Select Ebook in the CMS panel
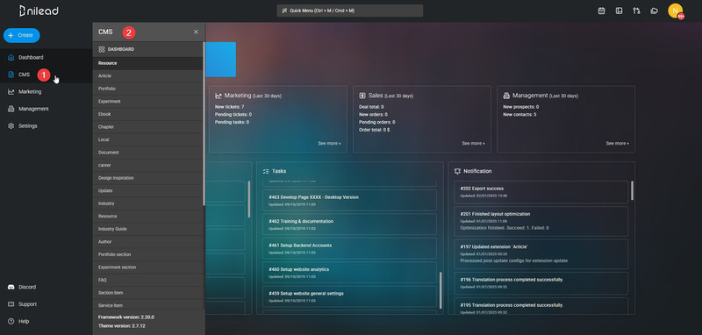 click(147, 114)
